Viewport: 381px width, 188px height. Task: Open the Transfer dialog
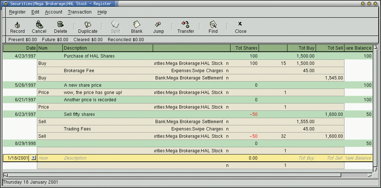(186, 27)
